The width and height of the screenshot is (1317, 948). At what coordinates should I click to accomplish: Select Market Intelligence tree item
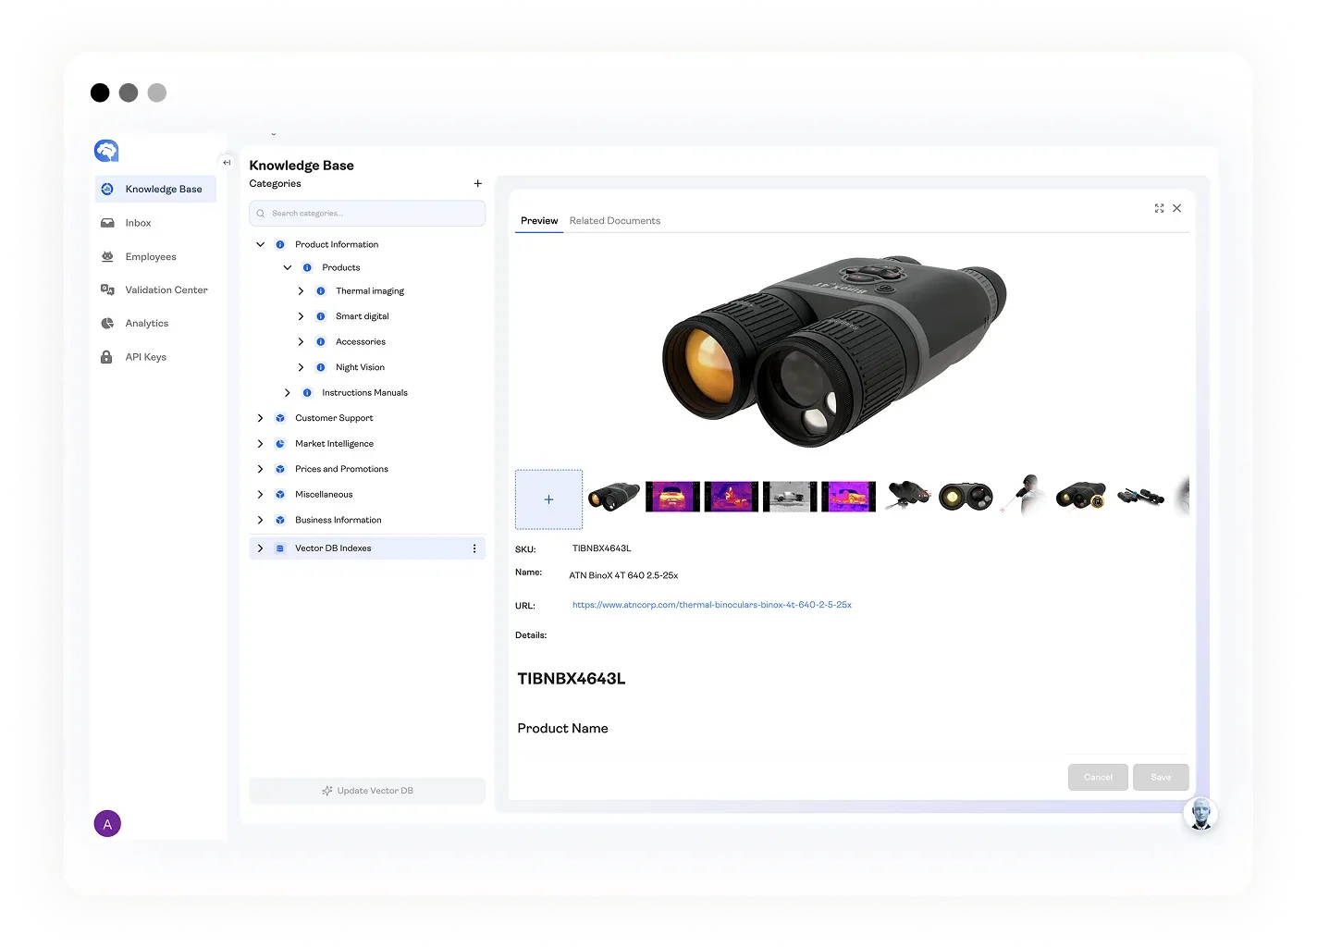tap(334, 443)
